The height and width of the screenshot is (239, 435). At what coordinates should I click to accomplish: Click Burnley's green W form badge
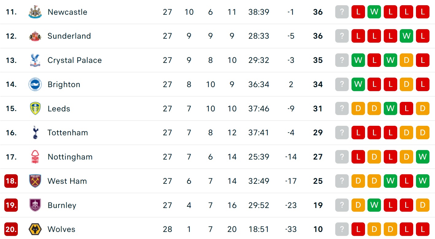tap(374, 205)
